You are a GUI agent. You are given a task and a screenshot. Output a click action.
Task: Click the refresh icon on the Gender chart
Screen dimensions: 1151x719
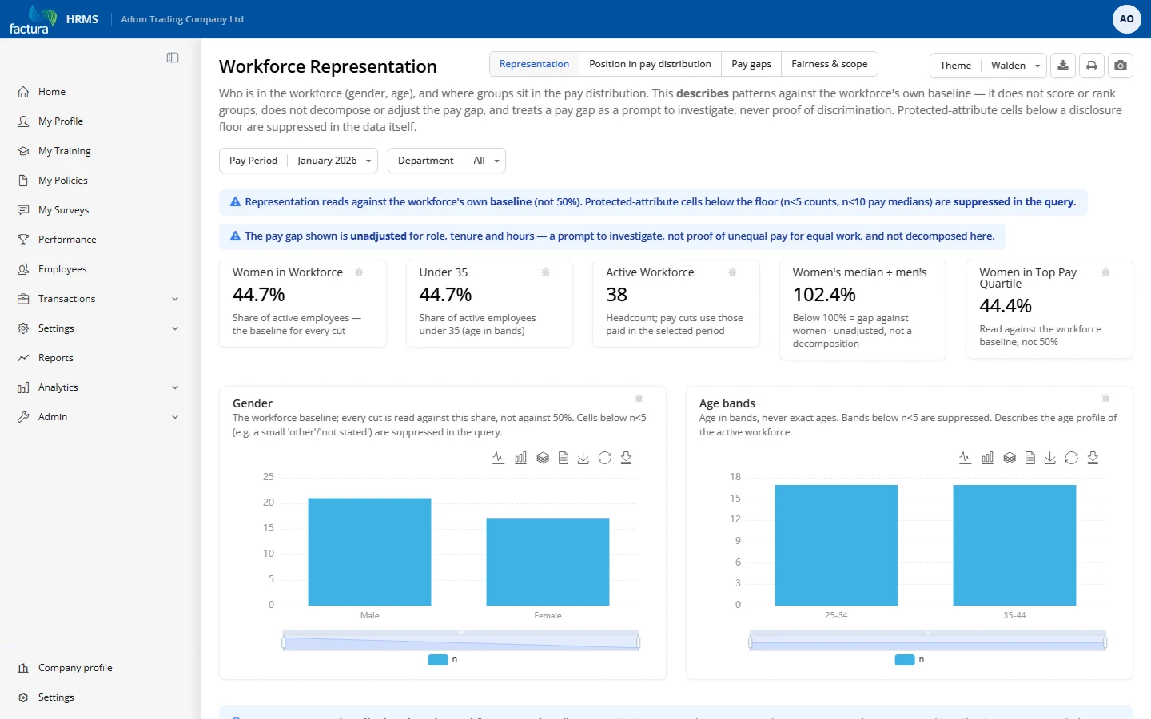coord(605,458)
